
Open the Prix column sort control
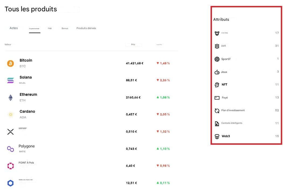tap(133, 44)
